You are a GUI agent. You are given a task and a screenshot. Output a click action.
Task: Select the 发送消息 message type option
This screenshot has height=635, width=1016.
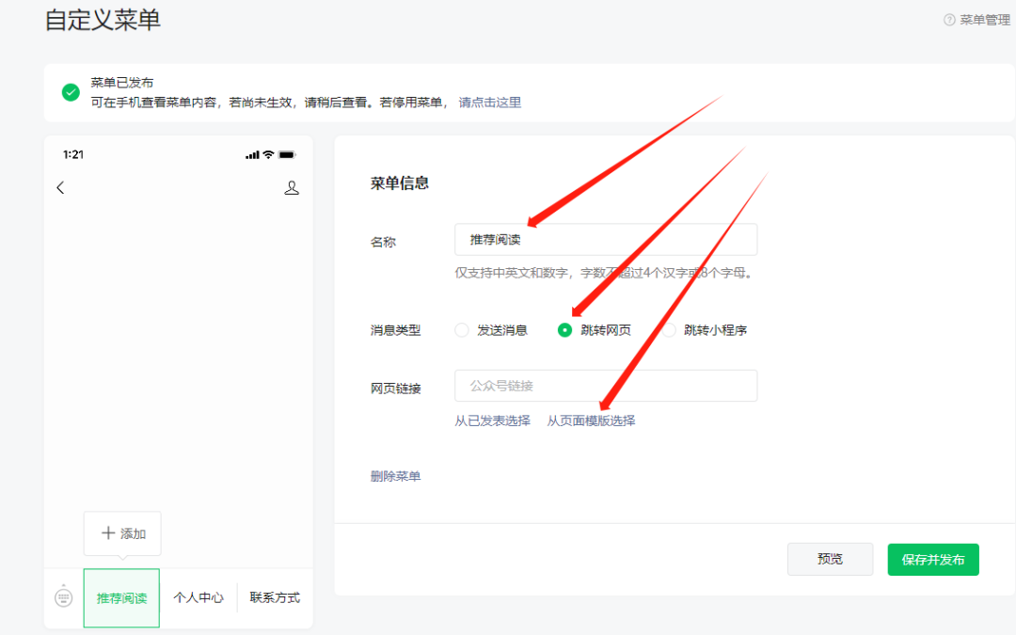462,330
